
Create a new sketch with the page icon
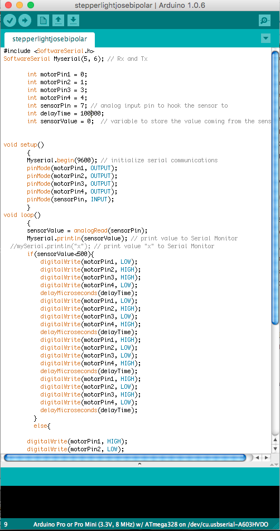click(43, 20)
